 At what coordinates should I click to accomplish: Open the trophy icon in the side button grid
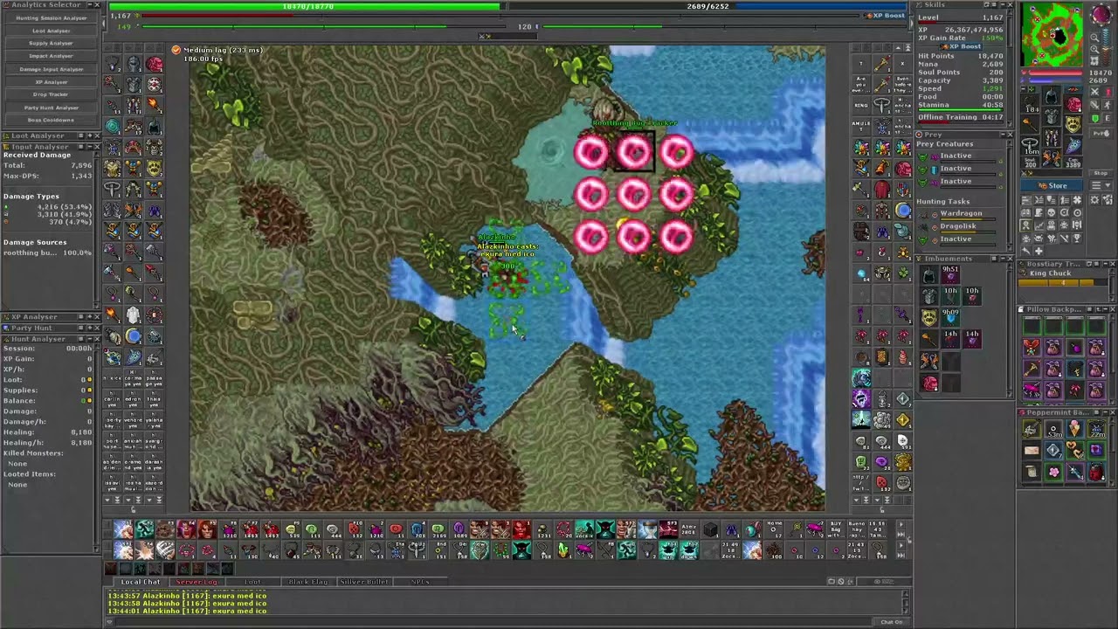click(1077, 238)
